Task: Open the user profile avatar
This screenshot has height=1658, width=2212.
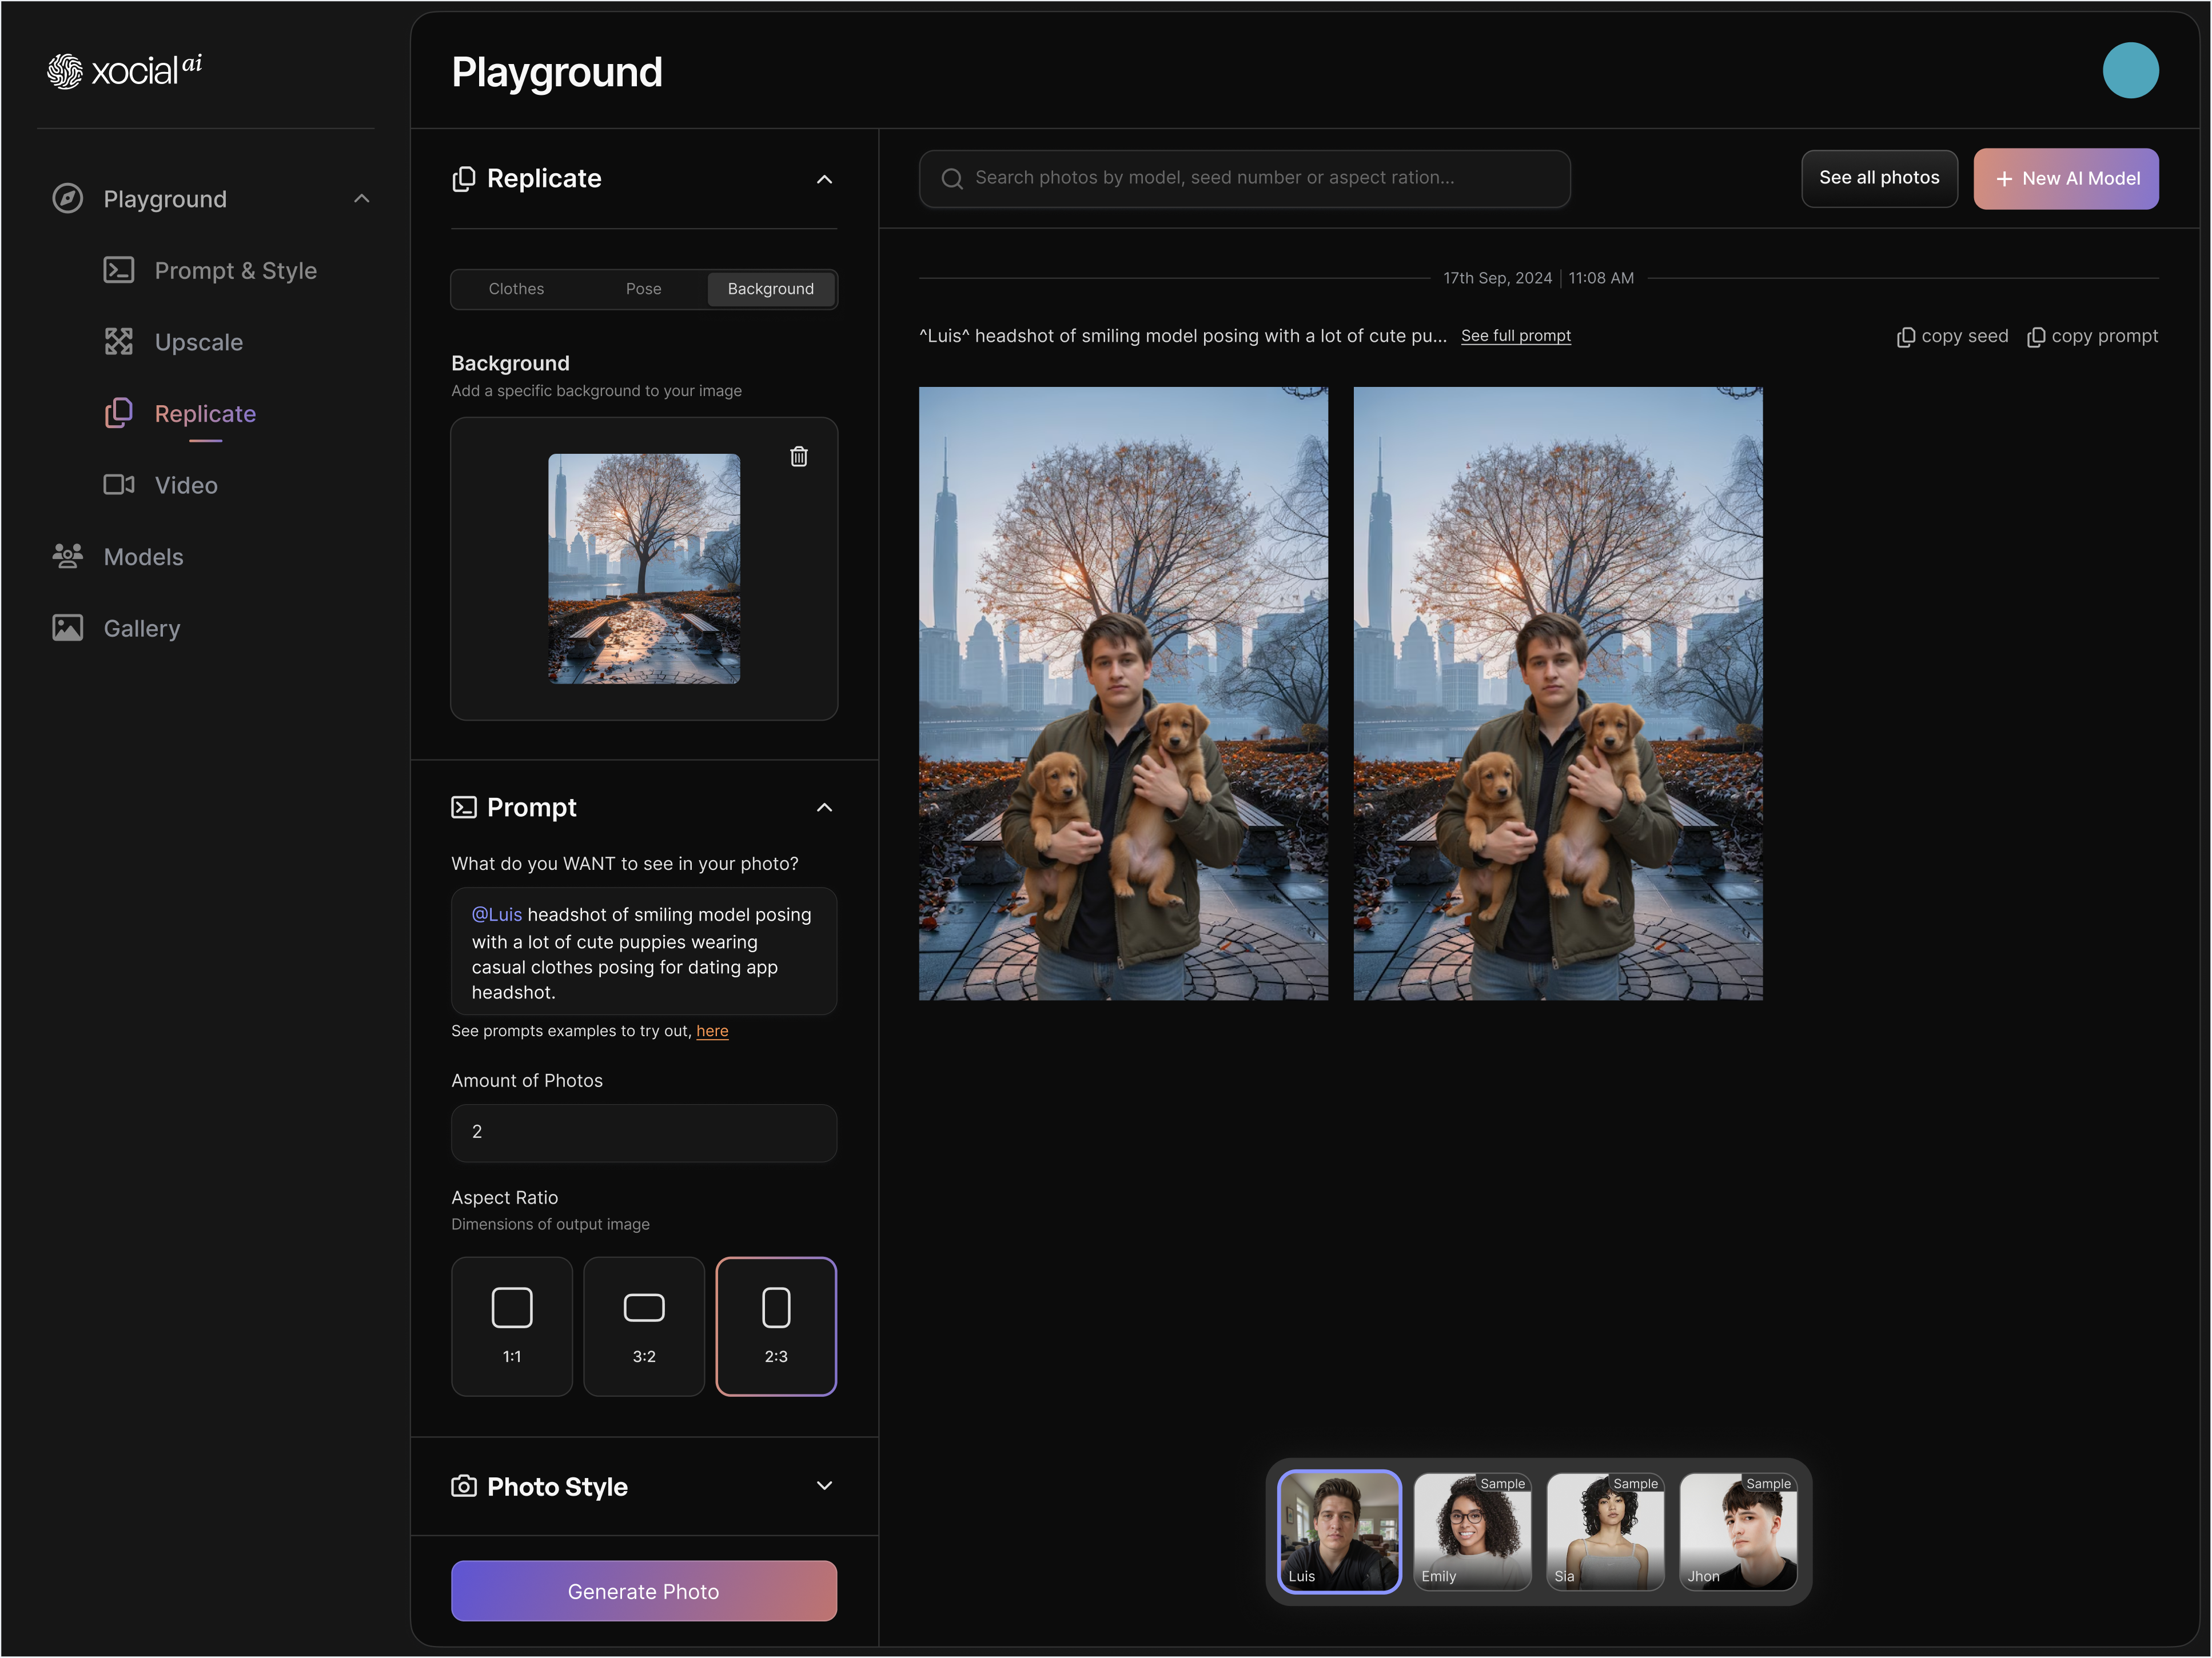Action: coord(2131,70)
